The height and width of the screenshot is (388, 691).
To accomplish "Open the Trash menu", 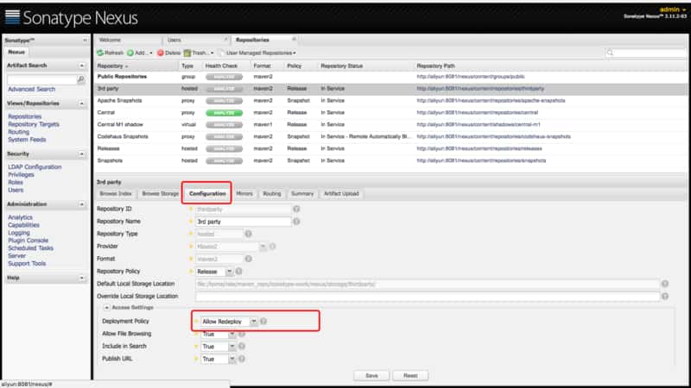I will coord(199,53).
